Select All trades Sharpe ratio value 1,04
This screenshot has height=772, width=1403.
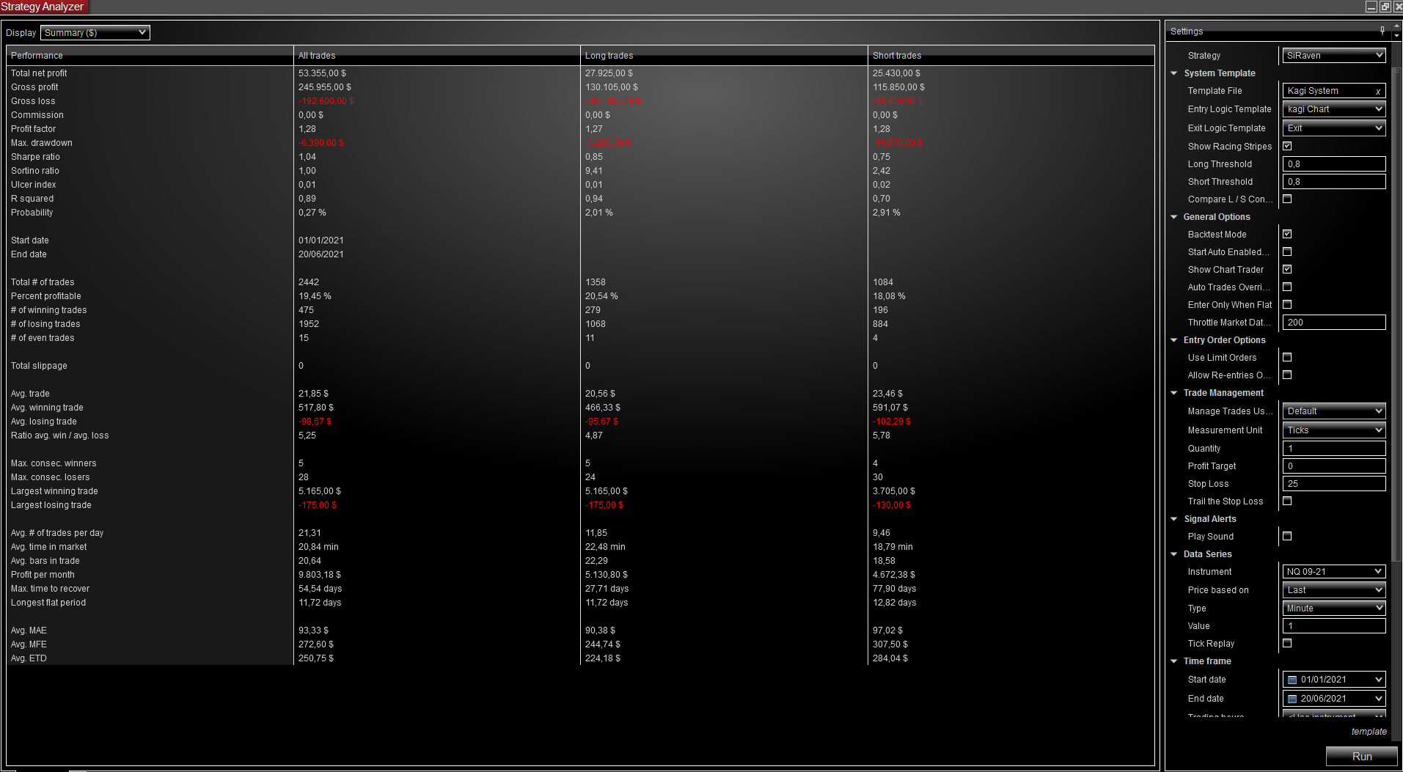(307, 157)
